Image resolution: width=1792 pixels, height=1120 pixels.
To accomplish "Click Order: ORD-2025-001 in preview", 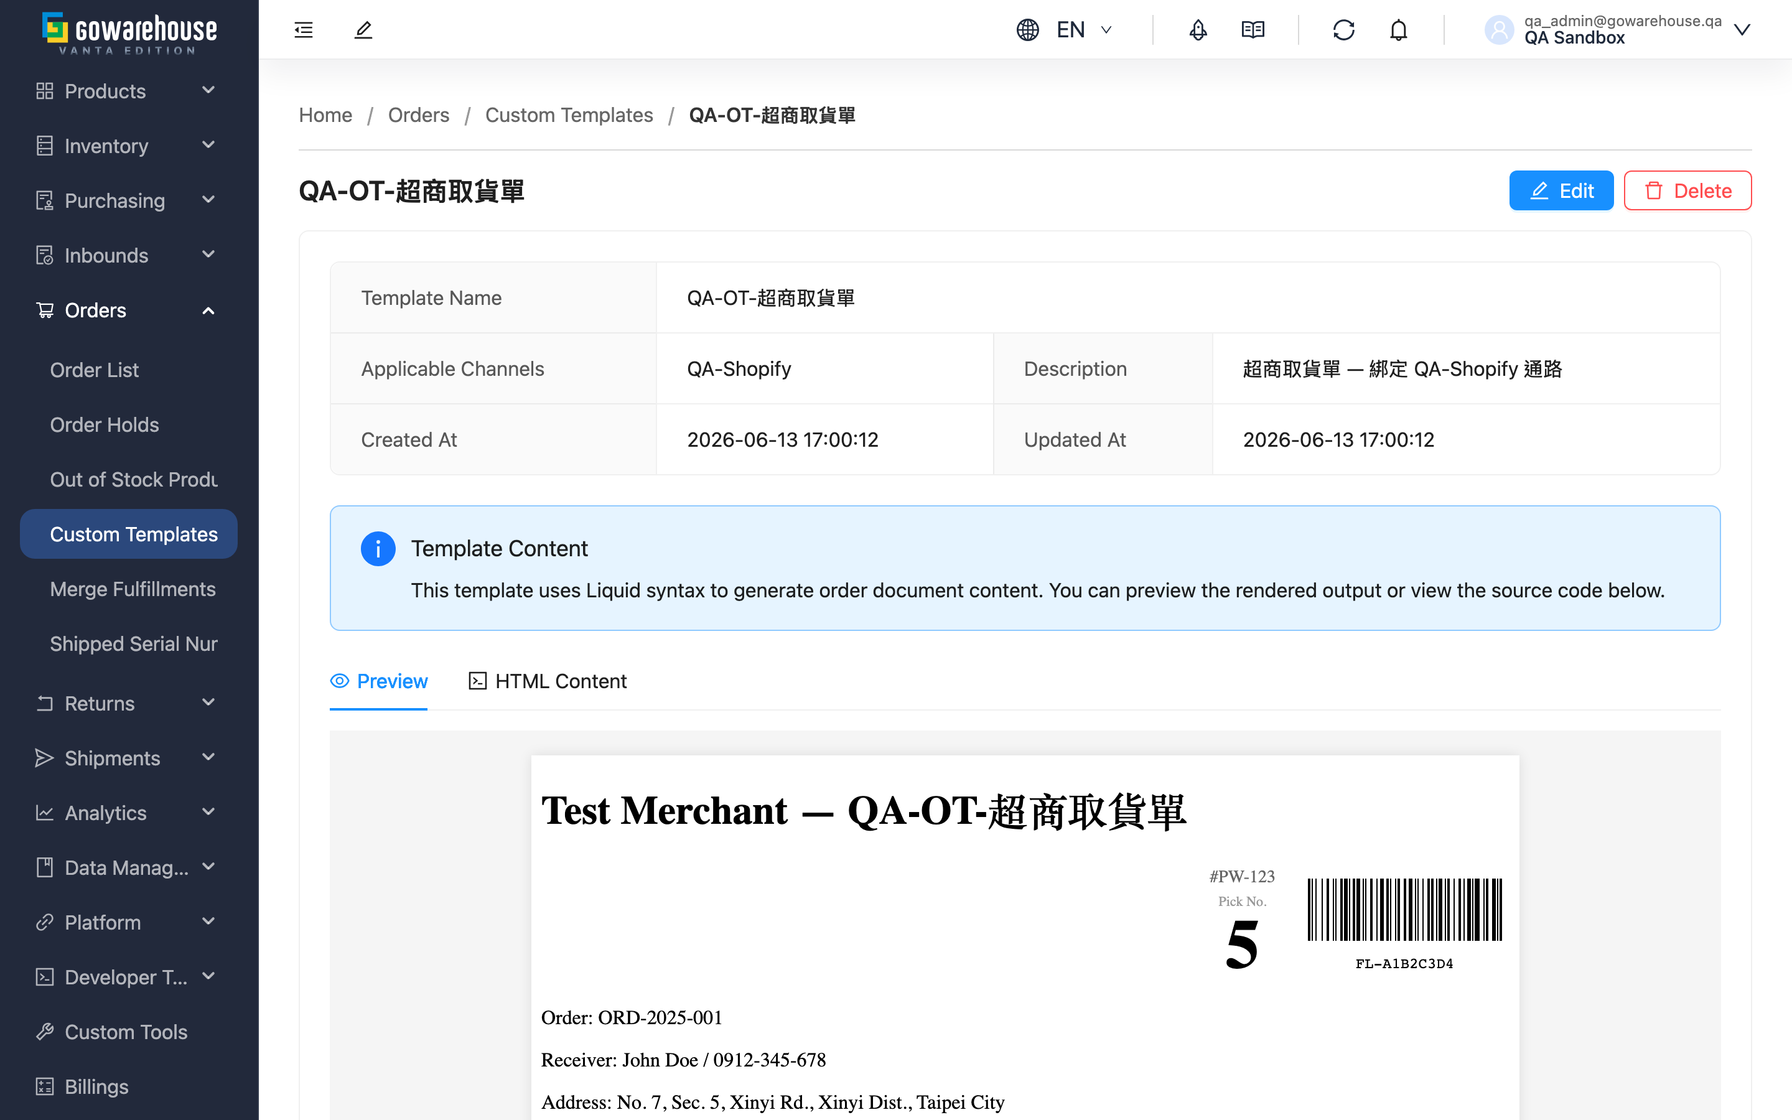I will coord(632,1018).
